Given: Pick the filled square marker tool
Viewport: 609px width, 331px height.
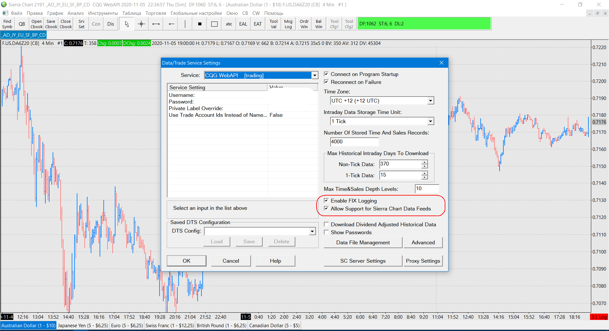Looking at the screenshot, I should coord(200,24).
